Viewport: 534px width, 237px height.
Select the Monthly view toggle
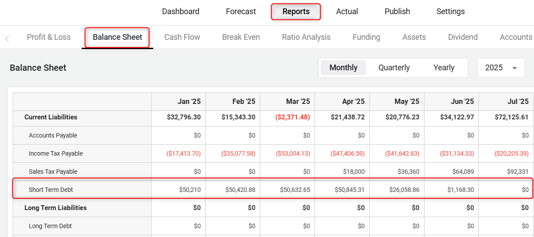[343, 68]
